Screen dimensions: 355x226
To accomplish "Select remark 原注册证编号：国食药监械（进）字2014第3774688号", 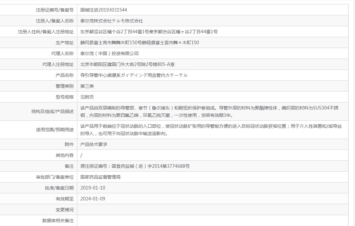I will [135, 166].
